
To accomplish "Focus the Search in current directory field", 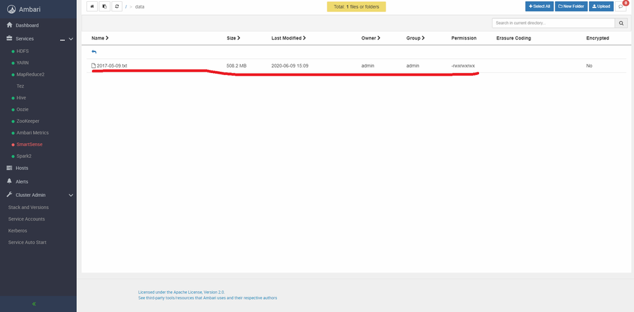I will click(x=553, y=24).
